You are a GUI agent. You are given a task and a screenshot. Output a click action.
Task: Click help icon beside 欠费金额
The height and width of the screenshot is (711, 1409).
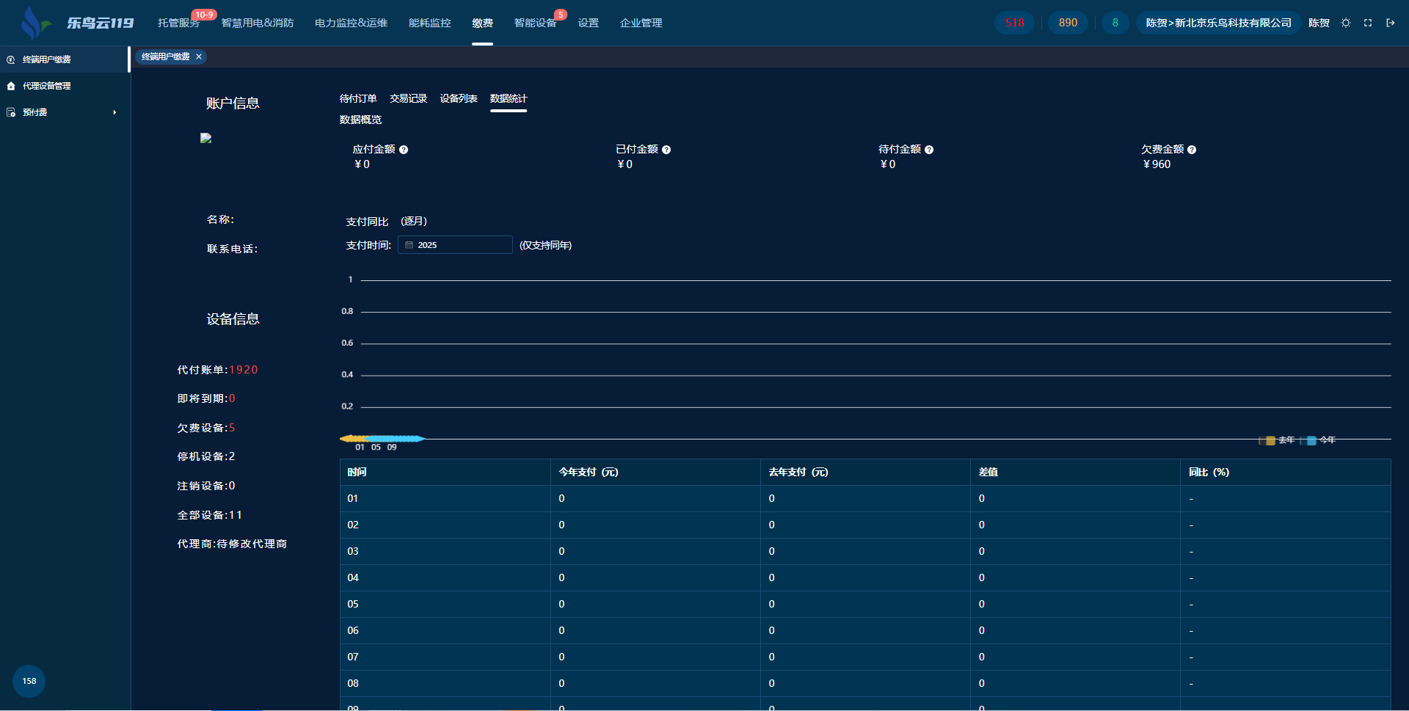point(1192,150)
